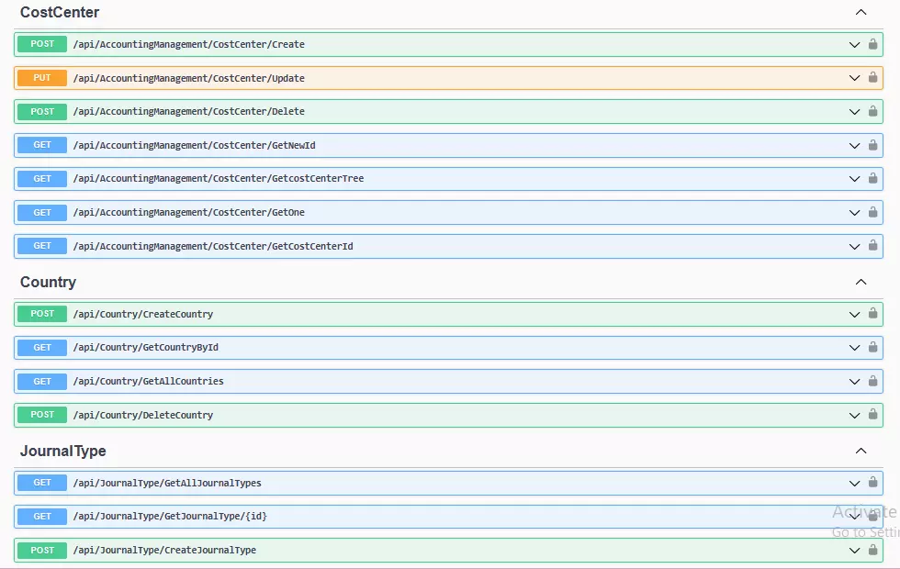
Task: Click the lock icon on GetAllCountries
Action: click(872, 381)
